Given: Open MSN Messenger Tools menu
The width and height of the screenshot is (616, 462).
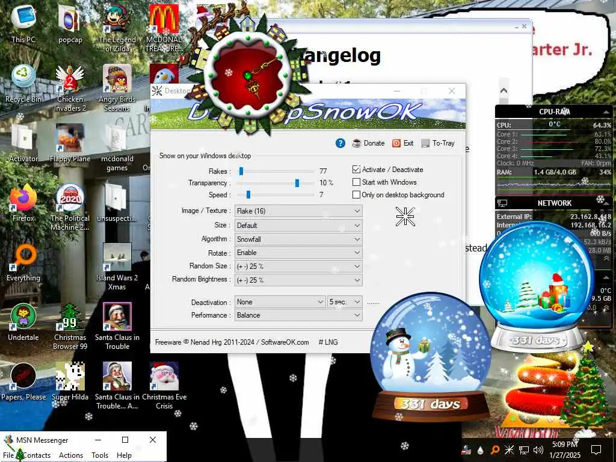Looking at the screenshot, I should pyautogui.click(x=100, y=455).
